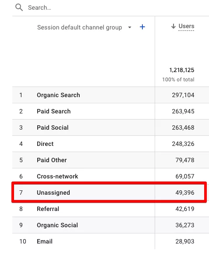
Task: Click the 100% of total text
Action: [x=178, y=80]
